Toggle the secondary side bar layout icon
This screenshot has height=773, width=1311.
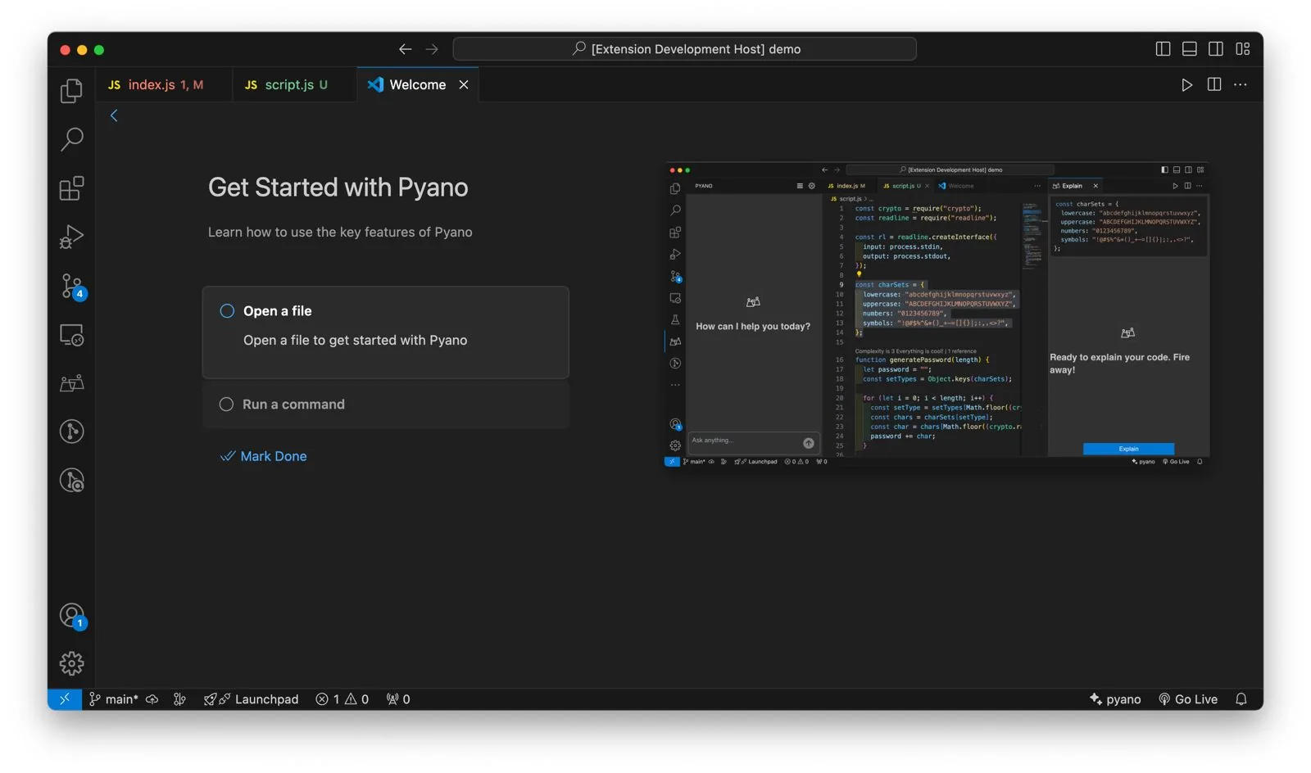coord(1216,49)
